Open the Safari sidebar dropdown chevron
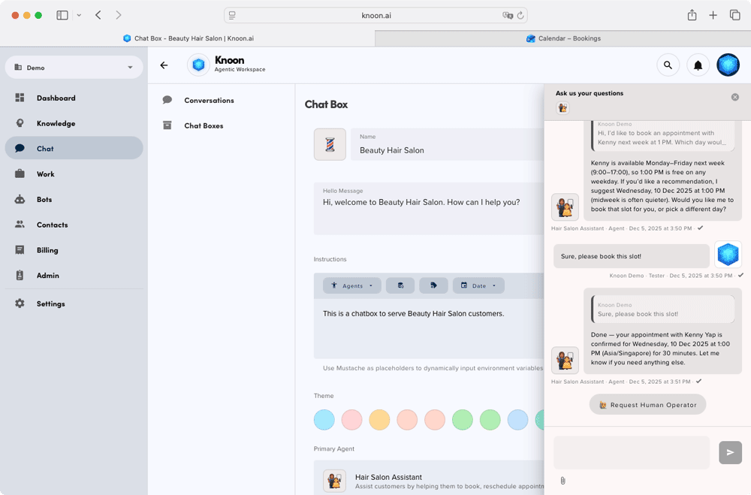 point(79,15)
